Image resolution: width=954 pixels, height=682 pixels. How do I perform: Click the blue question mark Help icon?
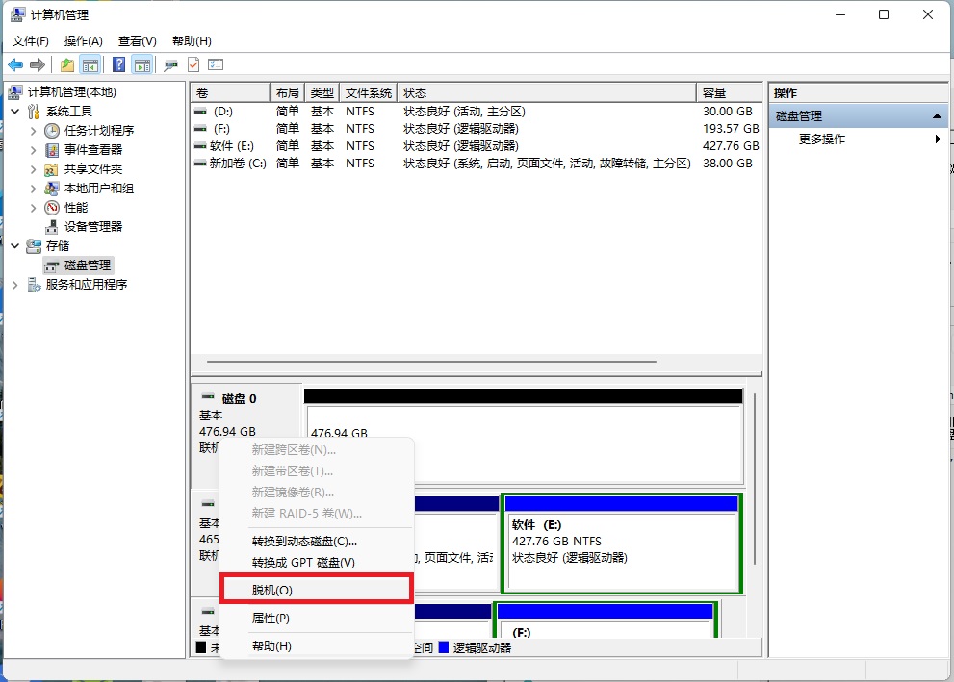tap(118, 64)
